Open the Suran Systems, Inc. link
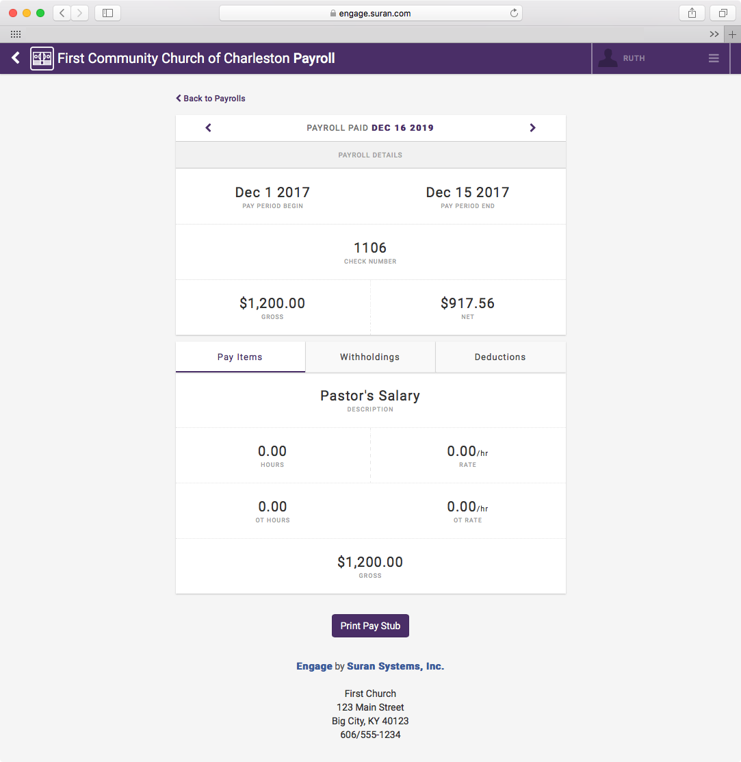Viewport: 741px width, 762px height. tap(395, 666)
